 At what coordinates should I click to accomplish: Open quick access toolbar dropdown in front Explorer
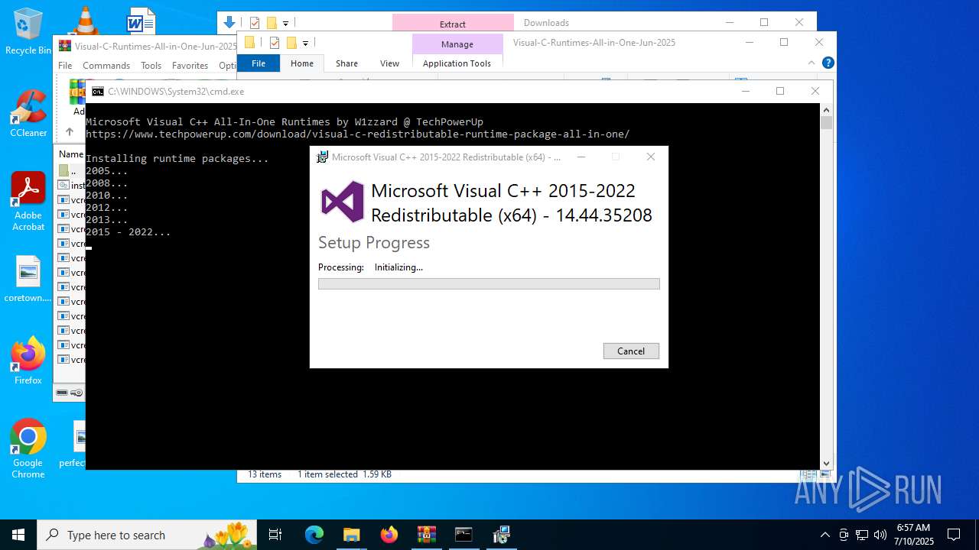pos(305,43)
